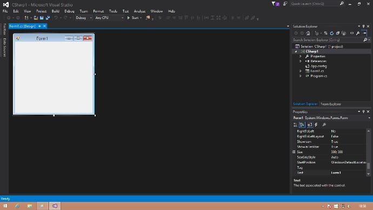Click the Home icon in Solution Explorer

[308, 33]
